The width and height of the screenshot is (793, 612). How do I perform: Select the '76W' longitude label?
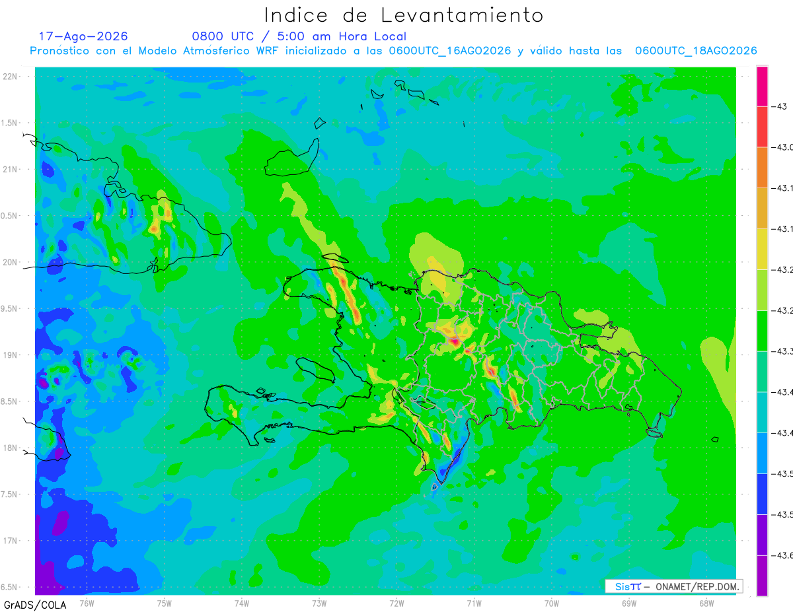pos(87,603)
